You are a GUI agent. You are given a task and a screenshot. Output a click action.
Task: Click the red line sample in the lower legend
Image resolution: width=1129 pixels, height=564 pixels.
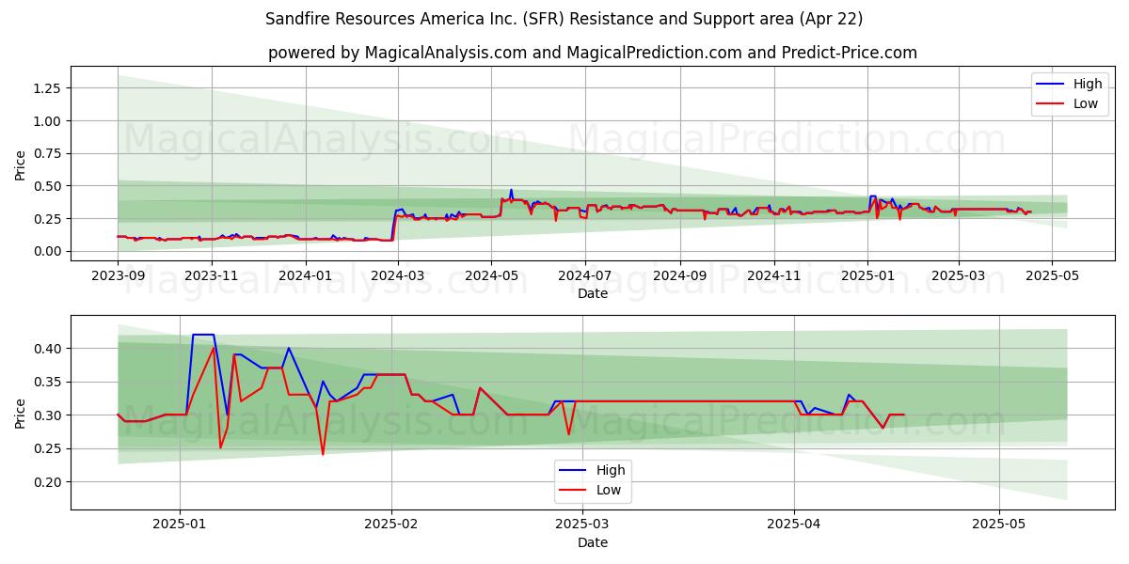[x=575, y=491]
